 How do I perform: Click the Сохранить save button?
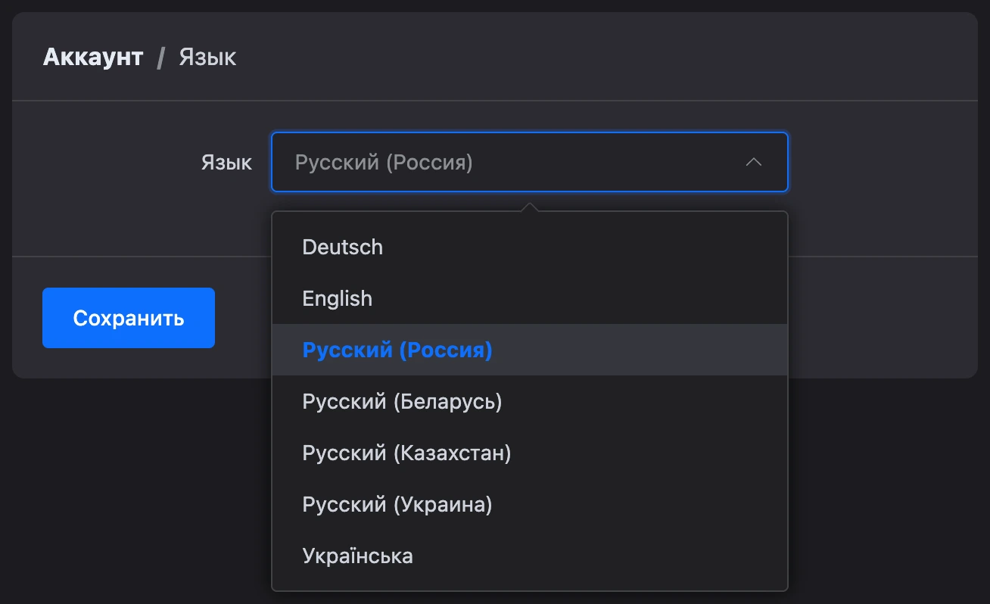129,318
